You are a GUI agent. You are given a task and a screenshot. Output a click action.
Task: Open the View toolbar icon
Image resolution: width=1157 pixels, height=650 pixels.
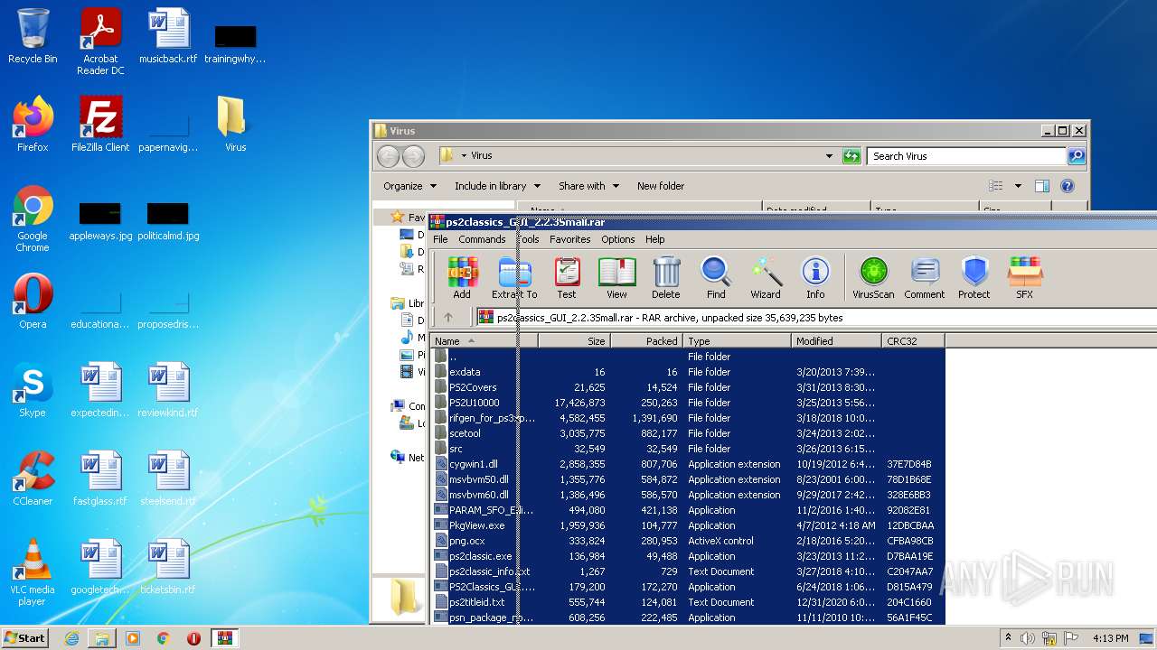click(x=616, y=277)
